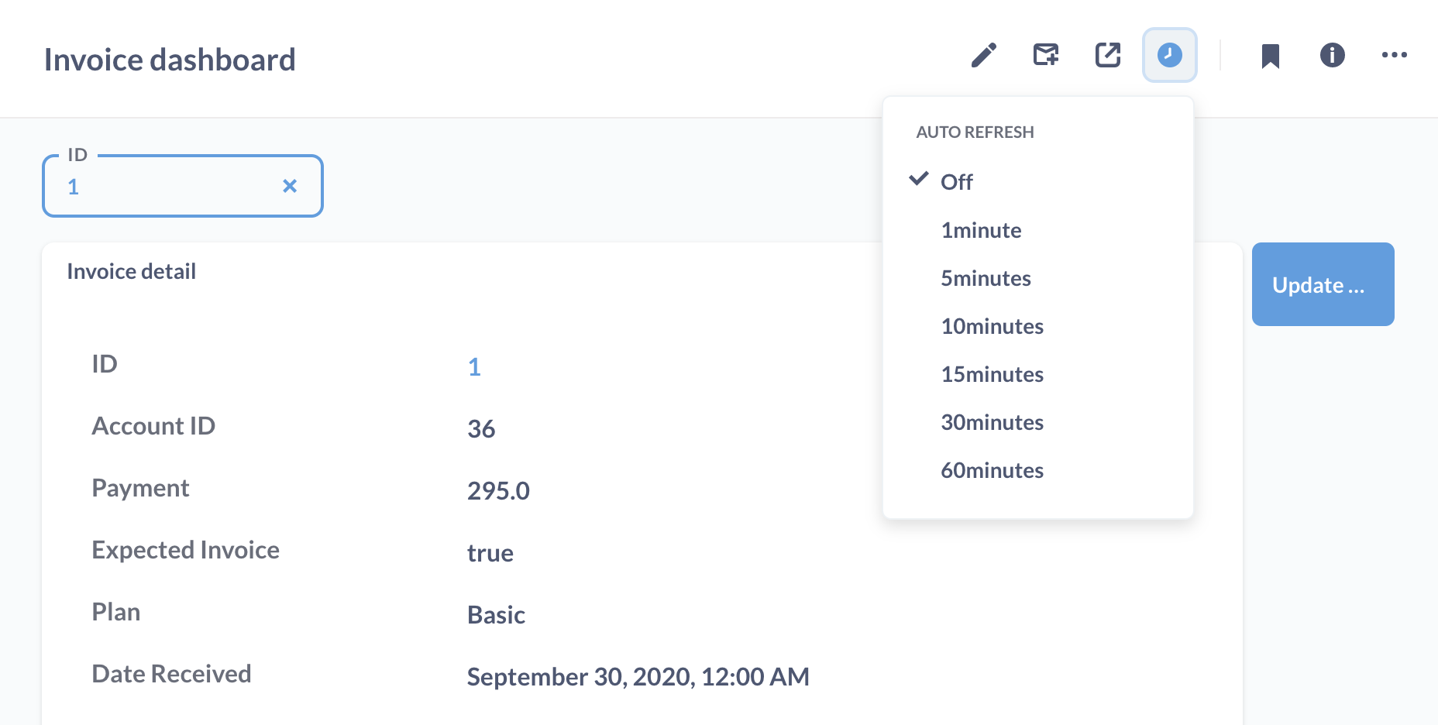Clear the ID filter with the X icon
This screenshot has width=1438, height=725.
290,186
